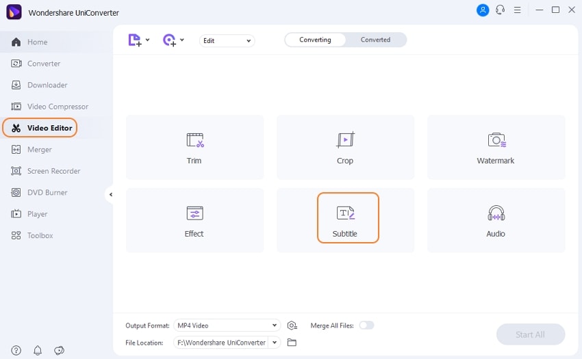The width and height of the screenshot is (582, 359).
Task: Click the File Location path field
Action: pos(221,343)
